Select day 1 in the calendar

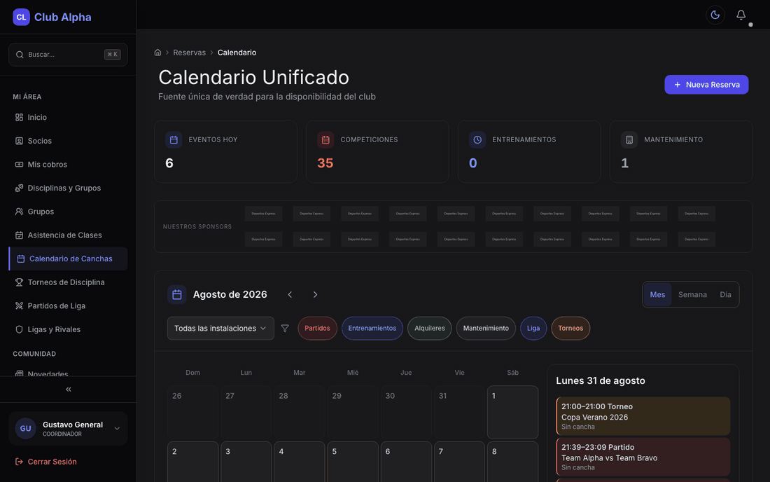coord(512,412)
